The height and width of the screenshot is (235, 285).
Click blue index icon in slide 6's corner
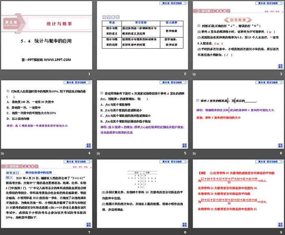click(281, 146)
